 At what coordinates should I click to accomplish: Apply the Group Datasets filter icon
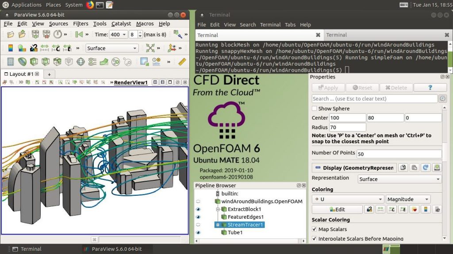[115, 62]
